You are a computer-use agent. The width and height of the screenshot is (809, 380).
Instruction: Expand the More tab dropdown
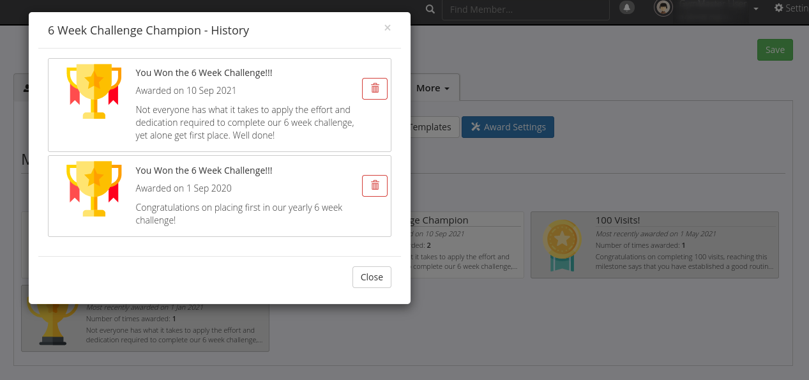(x=434, y=88)
